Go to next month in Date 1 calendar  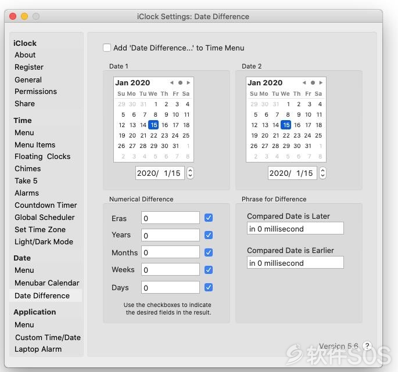click(188, 82)
